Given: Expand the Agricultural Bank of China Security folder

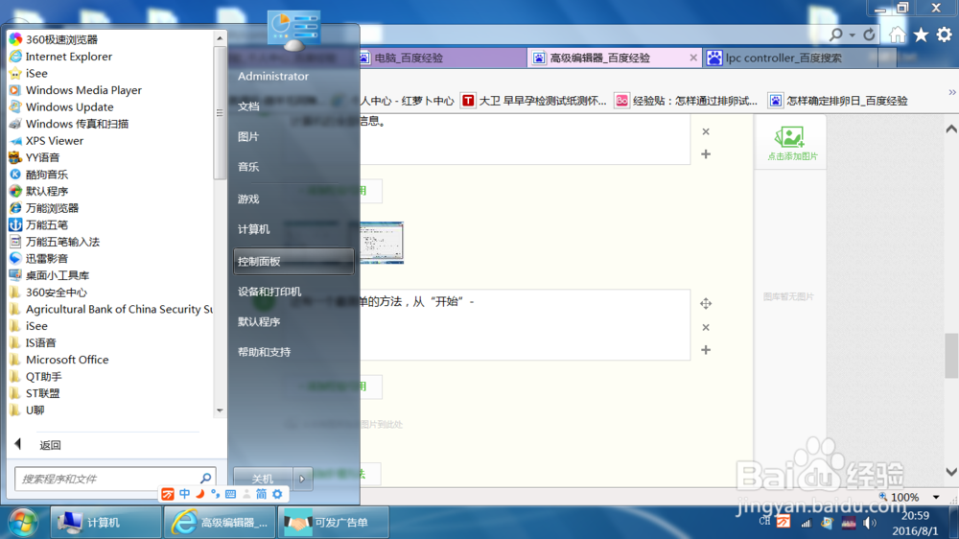Looking at the screenshot, I should [x=110, y=309].
